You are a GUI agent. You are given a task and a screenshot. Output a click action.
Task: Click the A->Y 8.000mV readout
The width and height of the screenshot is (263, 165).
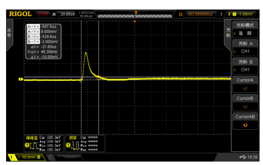coord(42,32)
